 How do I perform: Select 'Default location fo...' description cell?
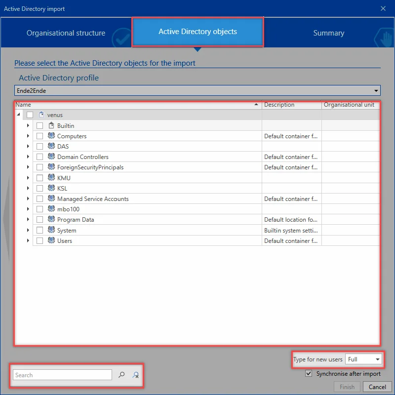(x=292, y=219)
